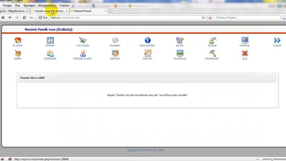Click the password wand key icon
286x161 pixels.
[31, 17]
